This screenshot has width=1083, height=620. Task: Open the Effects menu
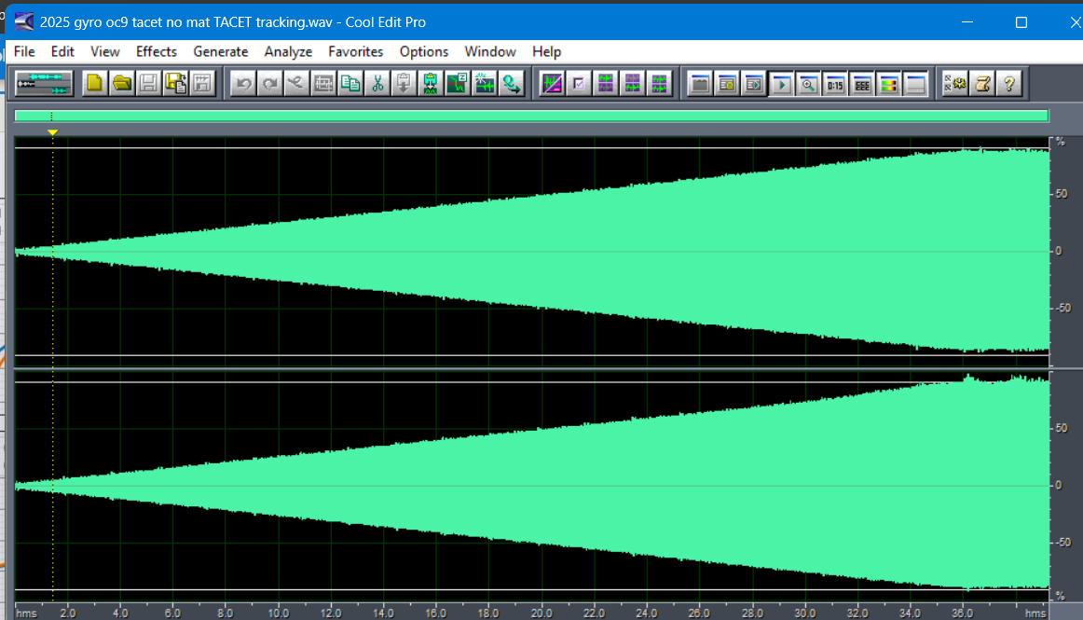pyautogui.click(x=156, y=51)
